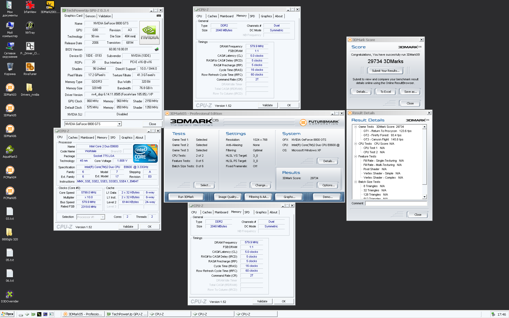Collapse the Batch Size Tests tree node
509x318 pixels.
click(356, 182)
